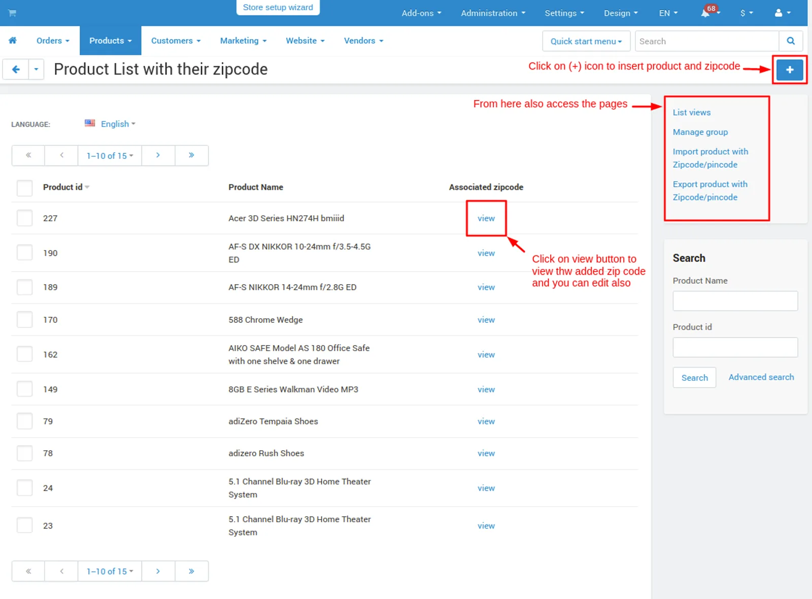Open the $ currency dropdown

tap(747, 13)
